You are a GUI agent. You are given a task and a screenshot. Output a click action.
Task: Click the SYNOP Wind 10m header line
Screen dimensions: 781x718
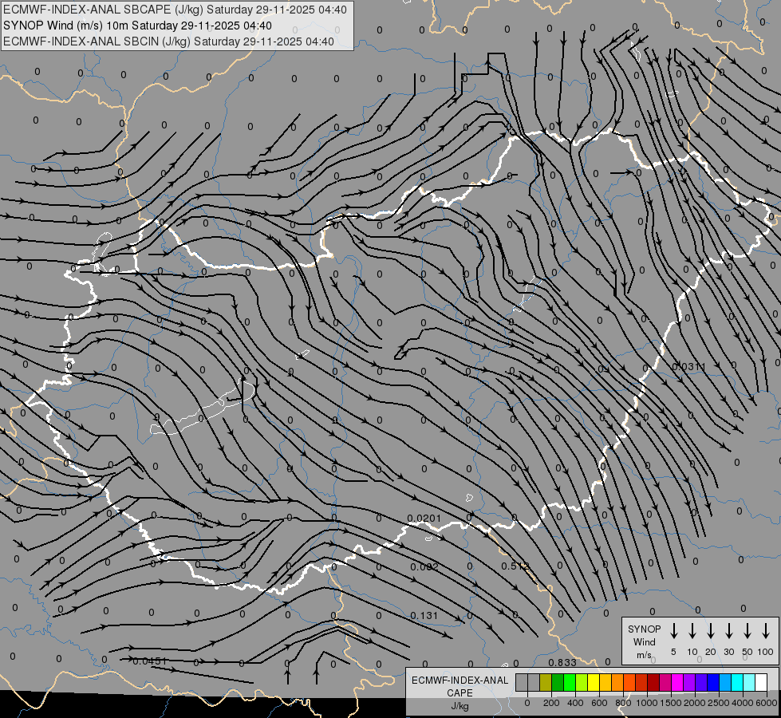click(137, 26)
